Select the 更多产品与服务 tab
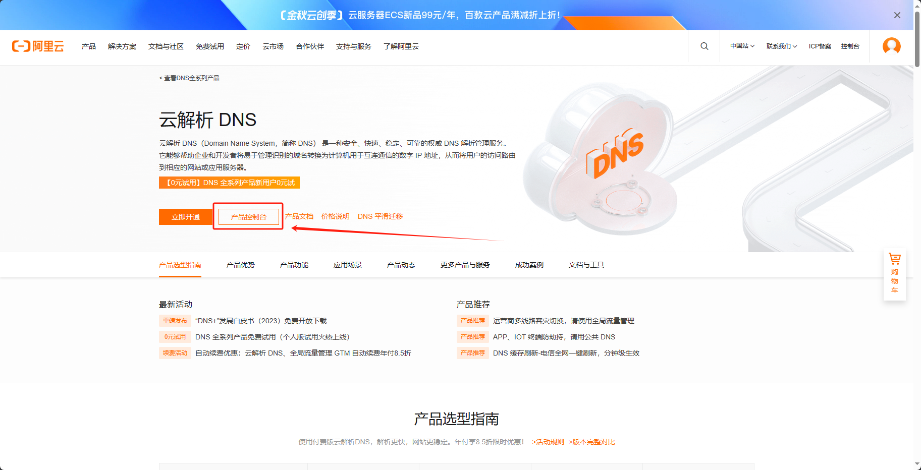The height and width of the screenshot is (470, 921). click(465, 265)
